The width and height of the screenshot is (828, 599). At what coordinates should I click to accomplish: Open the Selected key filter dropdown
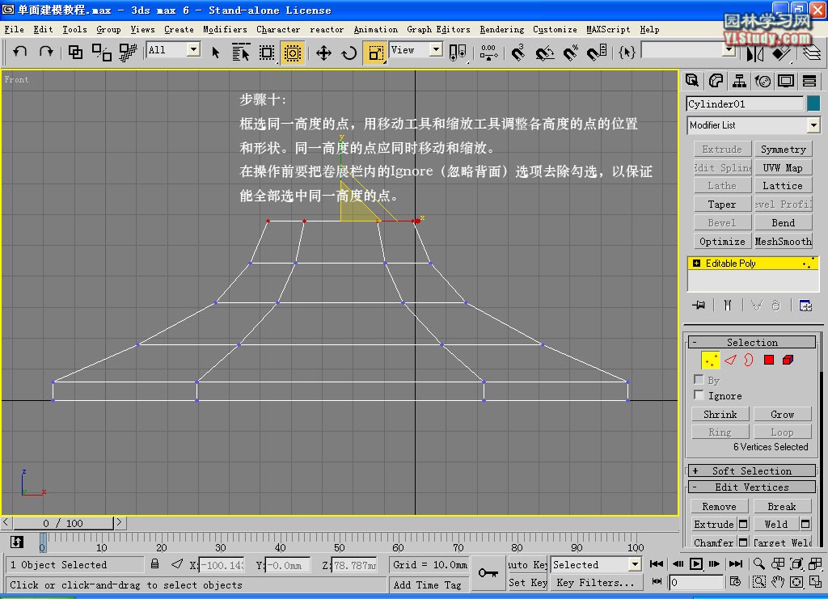(x=636, y=565)
